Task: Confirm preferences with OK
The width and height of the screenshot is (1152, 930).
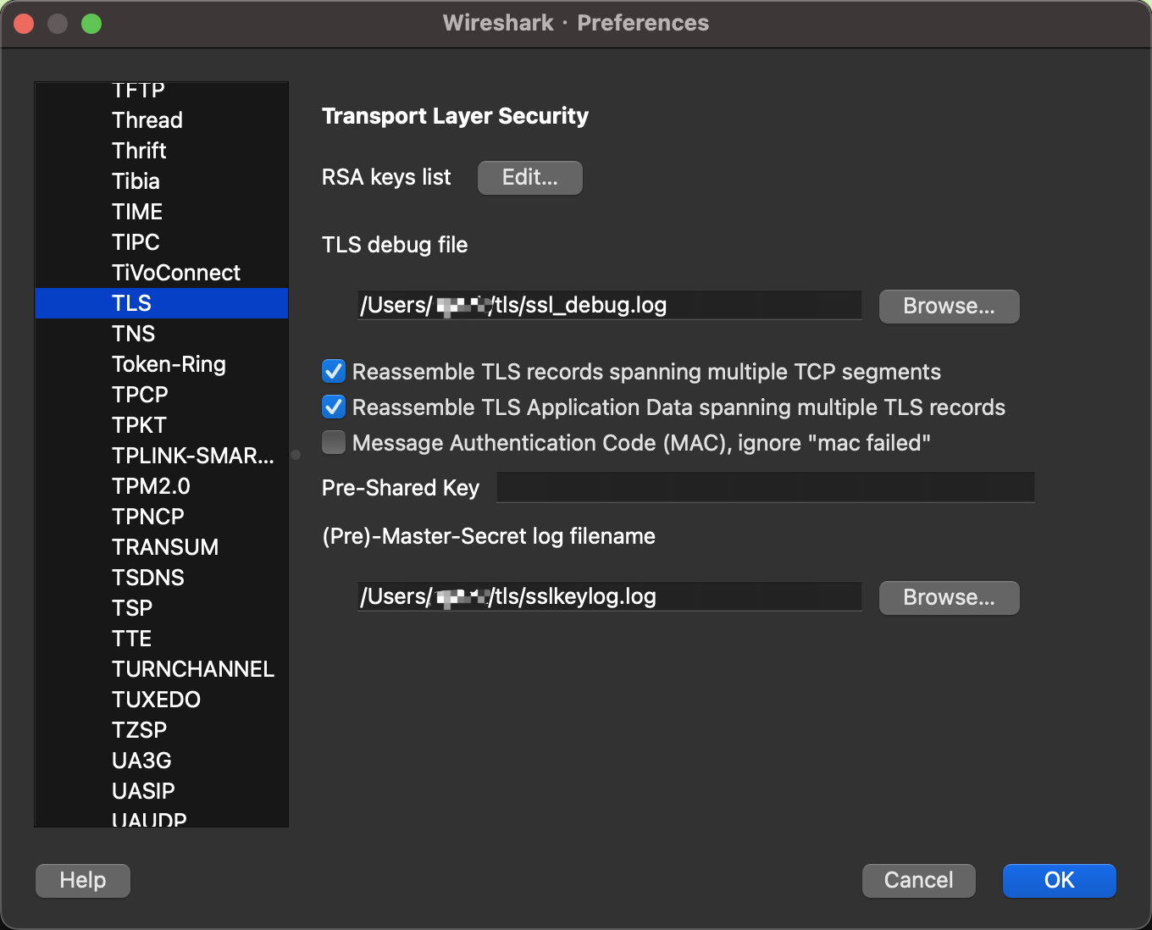Action: tap(1060, 881)
